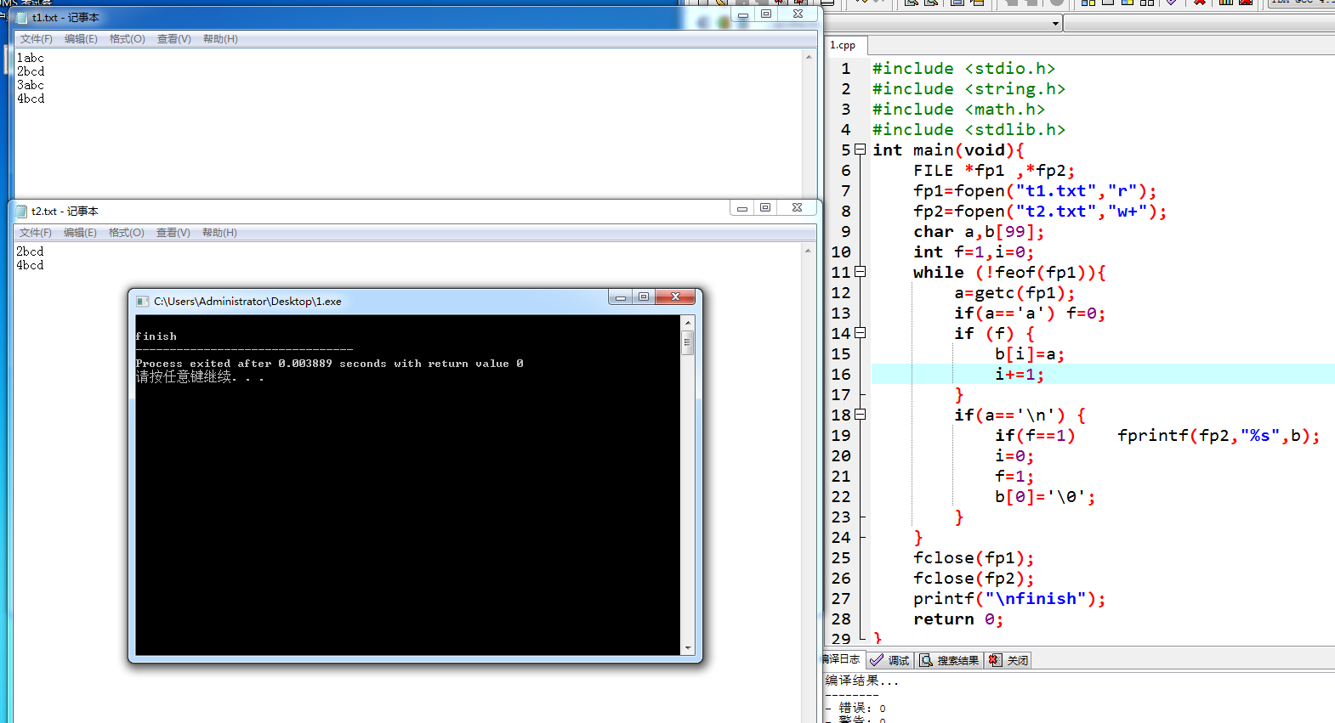Click scroll-up arrow in the t1.txt Notepad
The image size is (1335, 723).
click(x=809, y=57)
